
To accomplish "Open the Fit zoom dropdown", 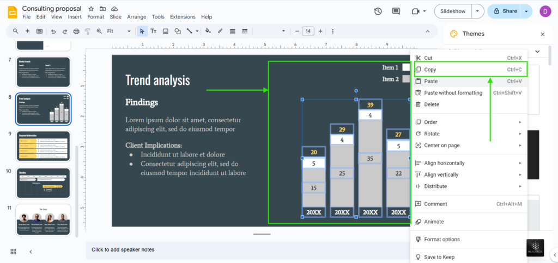I will 118,31.
